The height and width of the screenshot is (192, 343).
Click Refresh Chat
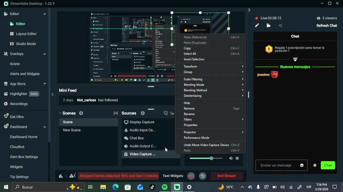coord(326,26)
